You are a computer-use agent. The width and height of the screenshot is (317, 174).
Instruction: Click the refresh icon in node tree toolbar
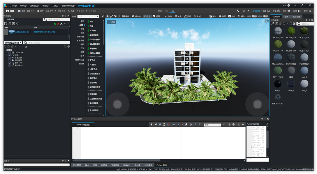pyautogui.click(x=65, y=46)
